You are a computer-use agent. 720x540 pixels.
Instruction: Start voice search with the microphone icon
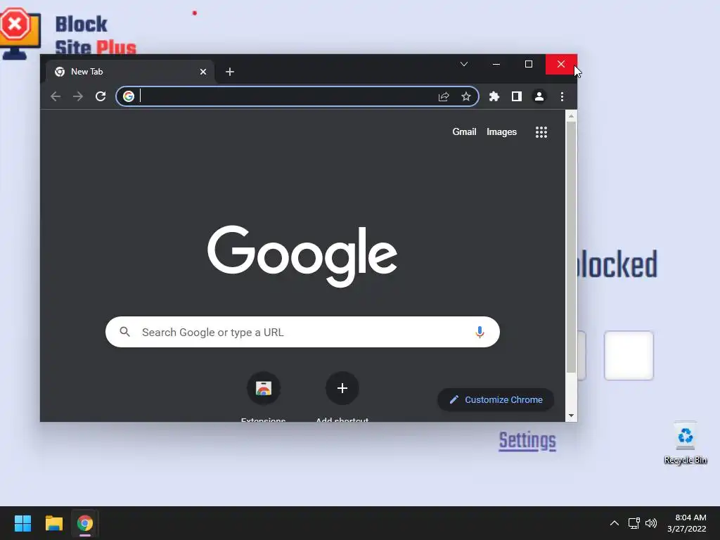480,332
